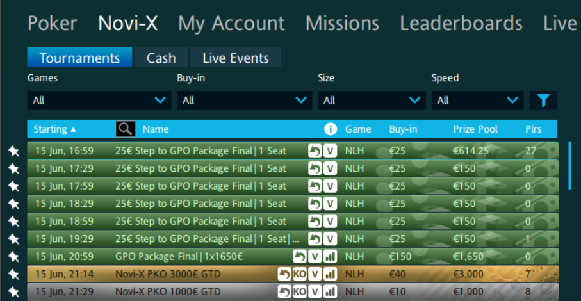Sort the list by Prize Pool column

[x=475, y=129]
